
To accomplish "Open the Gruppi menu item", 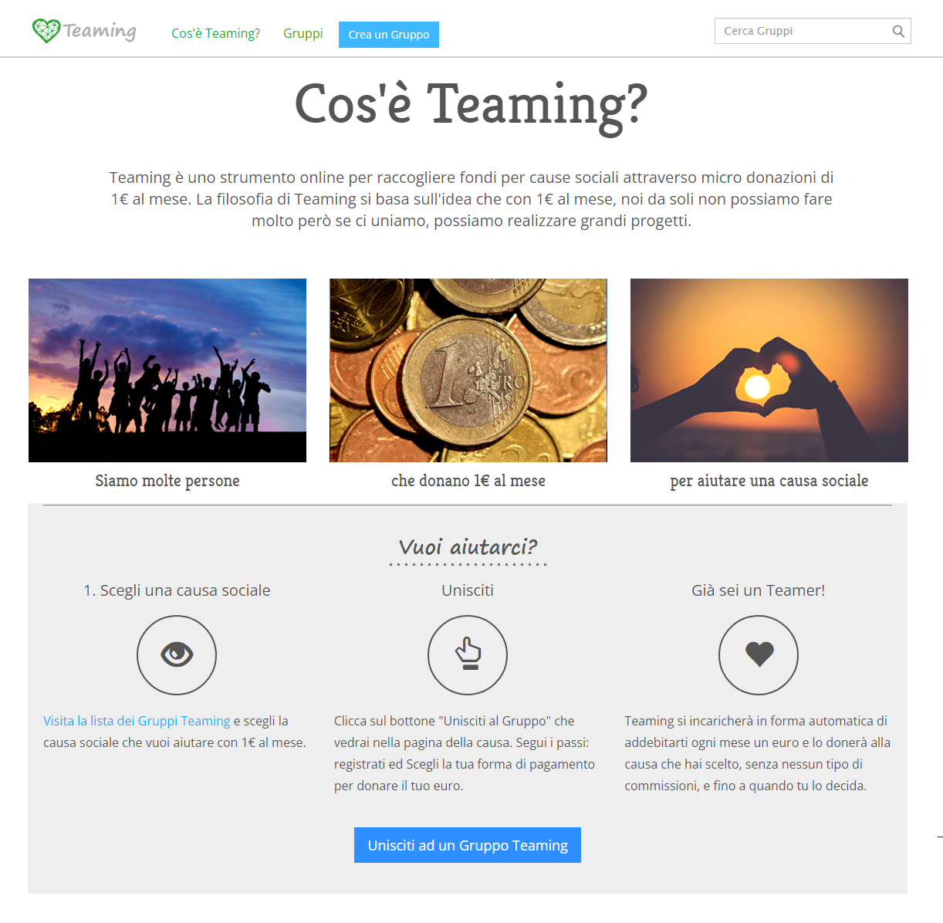I will pyautogui.click(x=303, y=33).
